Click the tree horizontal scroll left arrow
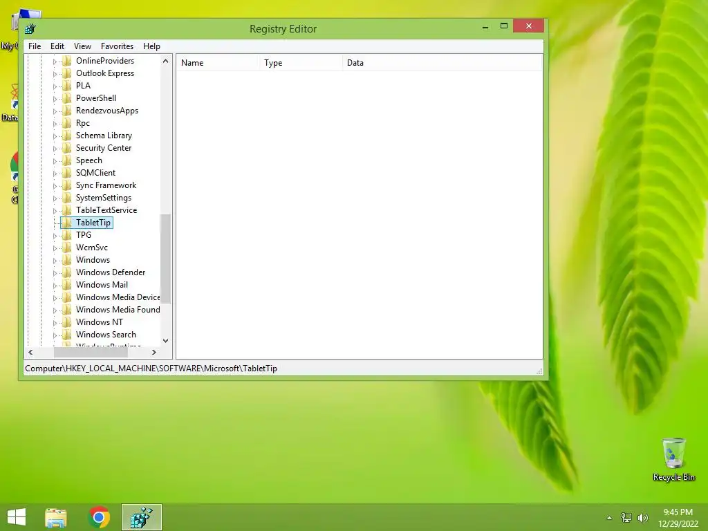This screenshot has height=531, width=708. (30, 352)
